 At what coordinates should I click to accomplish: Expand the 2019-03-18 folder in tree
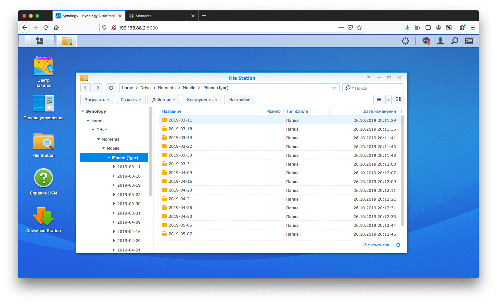coord(114,176)
